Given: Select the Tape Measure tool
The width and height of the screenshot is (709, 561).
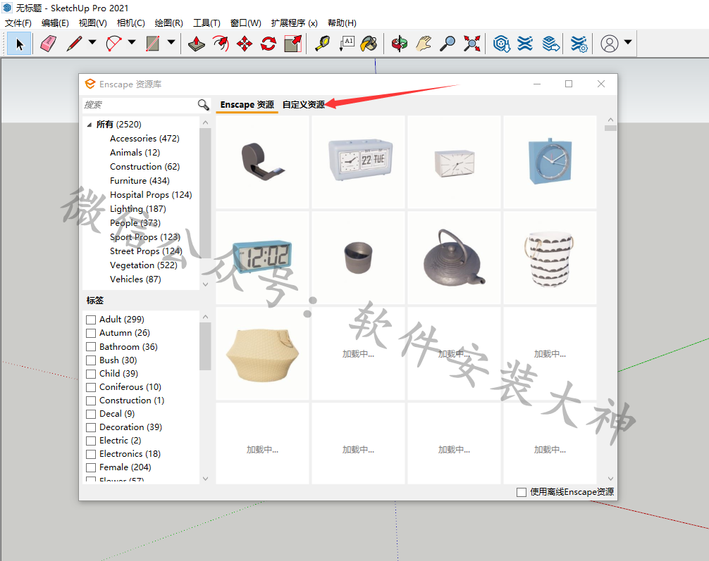Looking at the screenshot, I should click(x=323, y=44).
